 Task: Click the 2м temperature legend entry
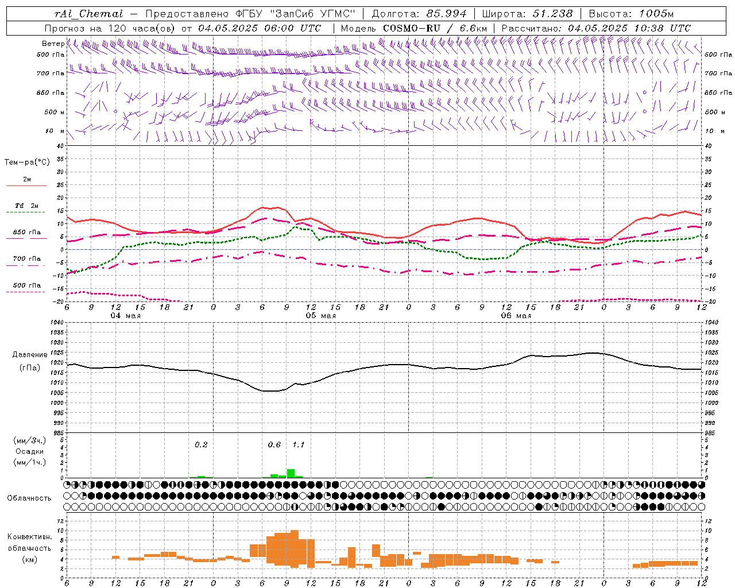[x=27, y=180]
